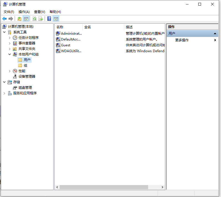Viewport: 221px width, 197px height.
Task: Expand the 共享文件夹 node
Action: 9,49
